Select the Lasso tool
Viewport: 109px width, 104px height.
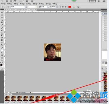[x=2, y=18]
